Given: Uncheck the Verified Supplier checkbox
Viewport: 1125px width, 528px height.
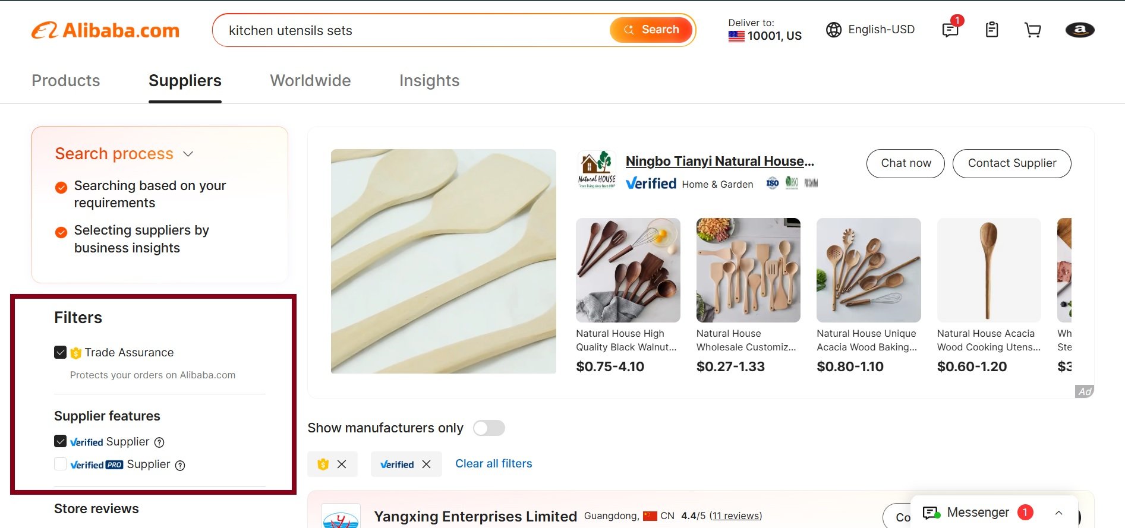Looking at the screenshot, I should [x=61, y=441].
